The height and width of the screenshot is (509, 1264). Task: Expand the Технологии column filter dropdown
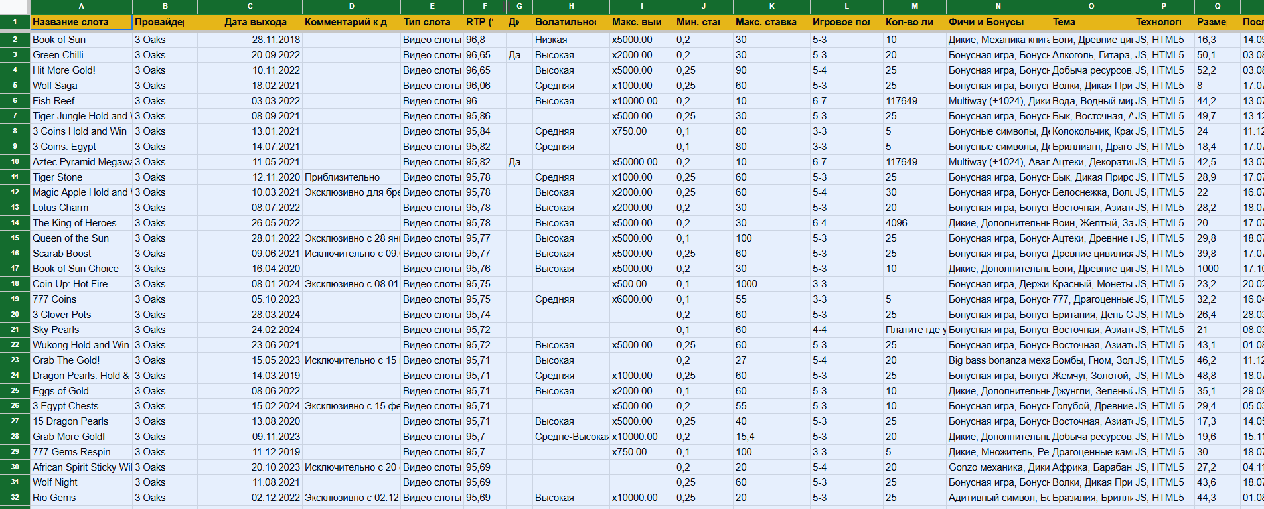[1187, 23]
